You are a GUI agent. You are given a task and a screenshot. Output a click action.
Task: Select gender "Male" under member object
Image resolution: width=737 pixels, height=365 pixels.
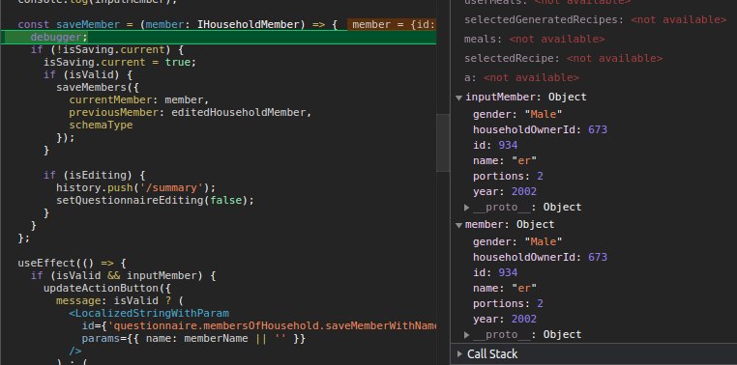pyautogui.click(x=517, y=241)
